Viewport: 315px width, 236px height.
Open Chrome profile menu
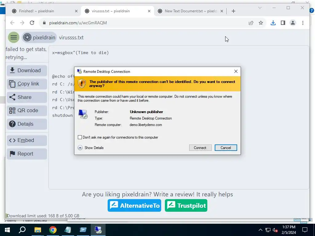[x=293, y=23]
